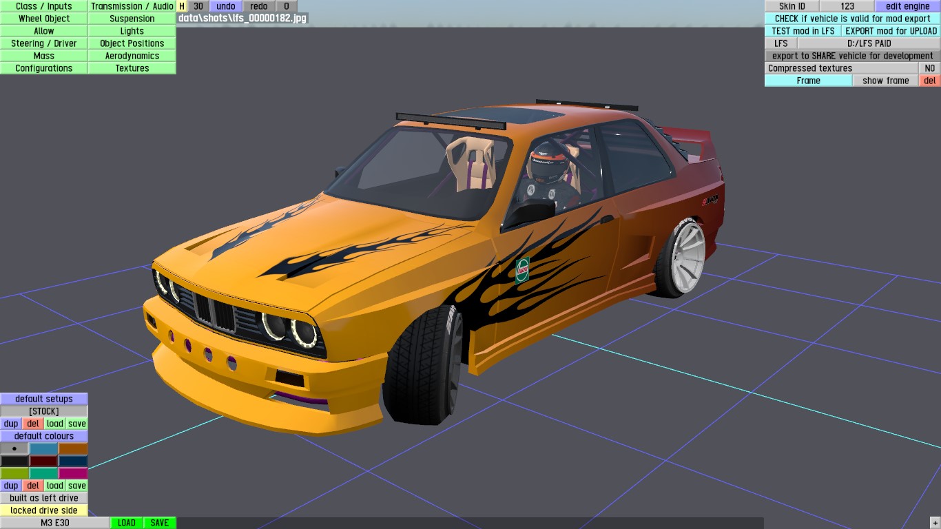Image resolution: width=941 pixels, height=529 pixels.
Task: Click the history count value 30
Action: (x=198, y=6)
